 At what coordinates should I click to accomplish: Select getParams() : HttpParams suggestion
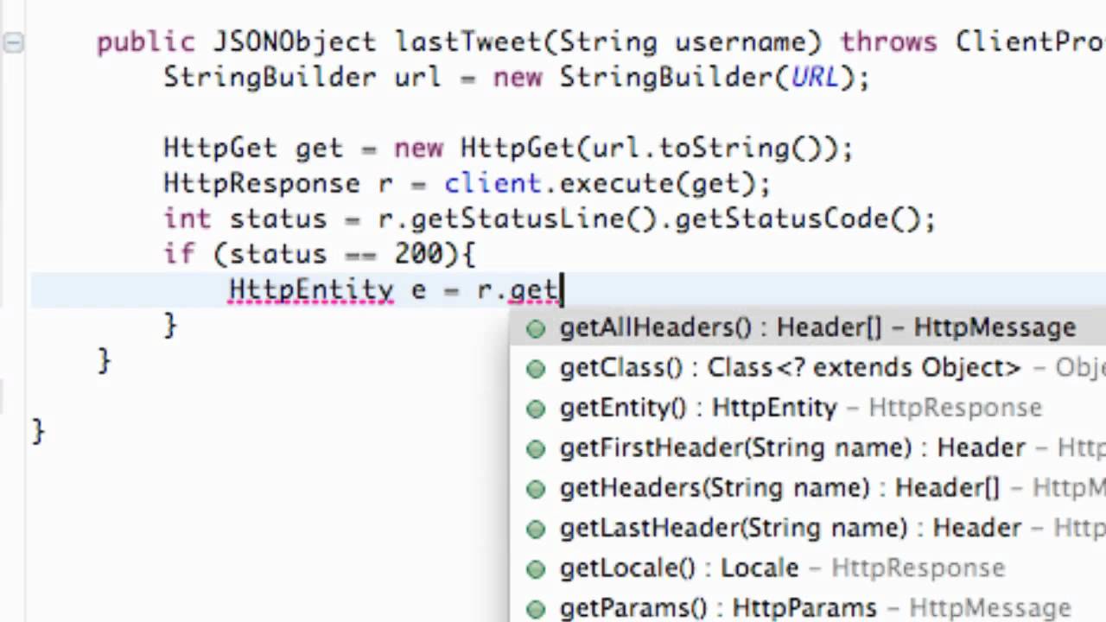click(808, 607)
